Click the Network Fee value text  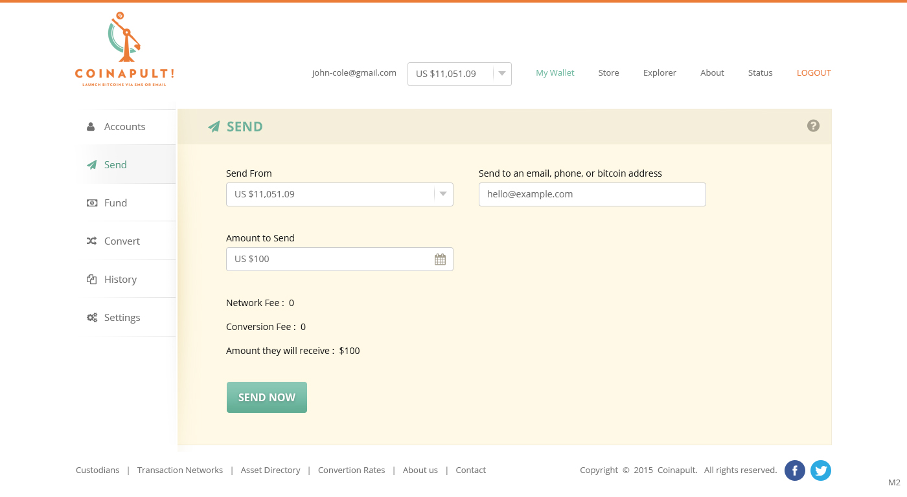coord(260,303)
